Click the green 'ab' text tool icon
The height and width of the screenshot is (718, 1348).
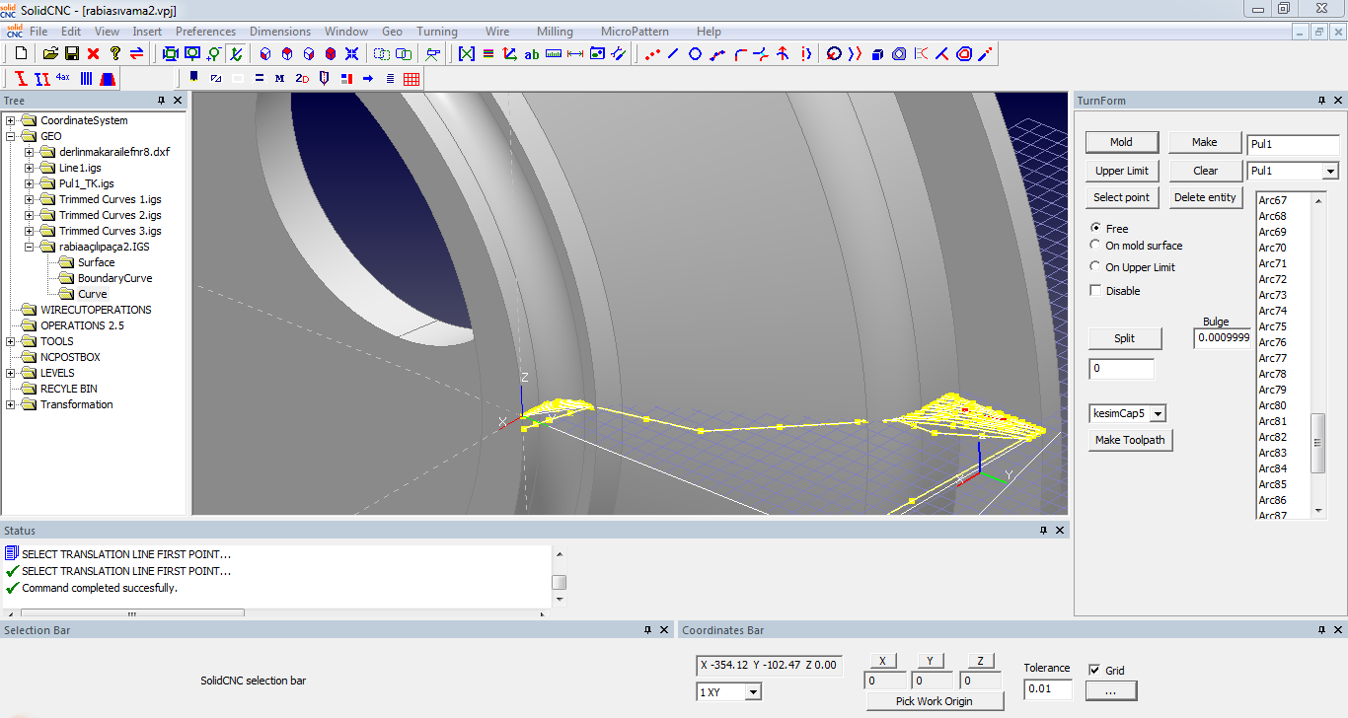pyautogui.click(x=532, y=53)
